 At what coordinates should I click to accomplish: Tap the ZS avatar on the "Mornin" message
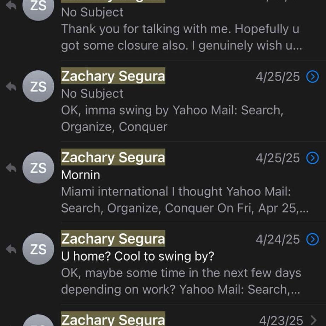click(38, 168)
